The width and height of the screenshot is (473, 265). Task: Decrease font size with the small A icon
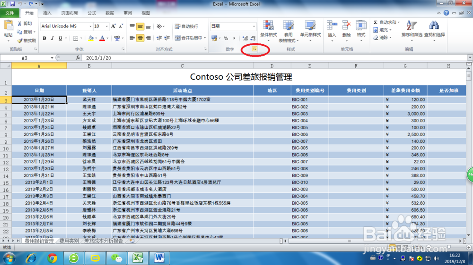point(121,26)
